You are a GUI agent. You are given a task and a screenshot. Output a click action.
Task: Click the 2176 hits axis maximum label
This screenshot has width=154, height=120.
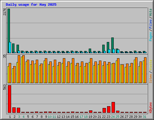5,12
